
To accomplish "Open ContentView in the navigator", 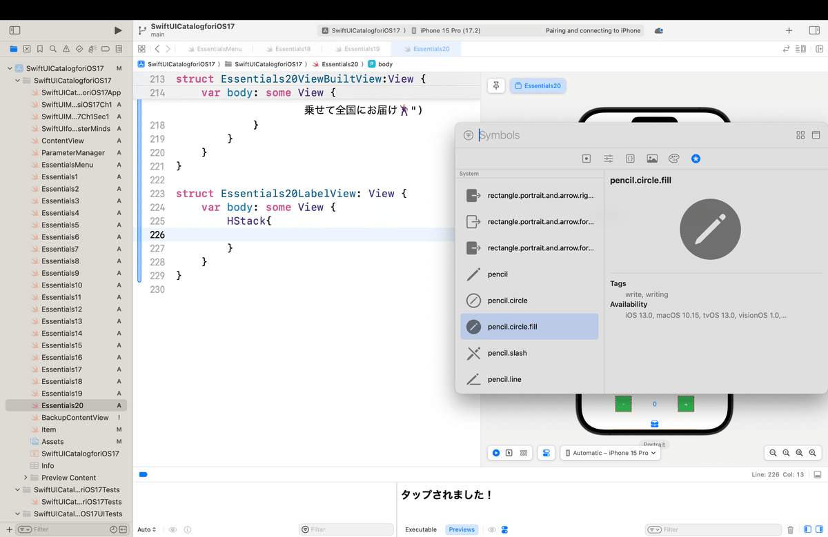I will pyautogui.click(x=62, y=141).
